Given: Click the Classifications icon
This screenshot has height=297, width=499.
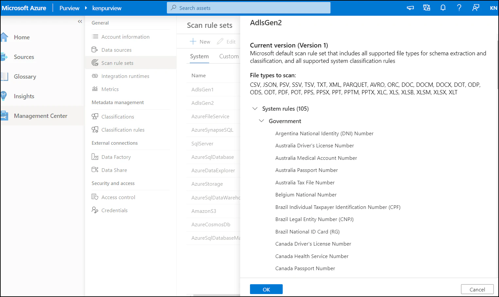Looking at the screenshot, I should pos(95,117).
